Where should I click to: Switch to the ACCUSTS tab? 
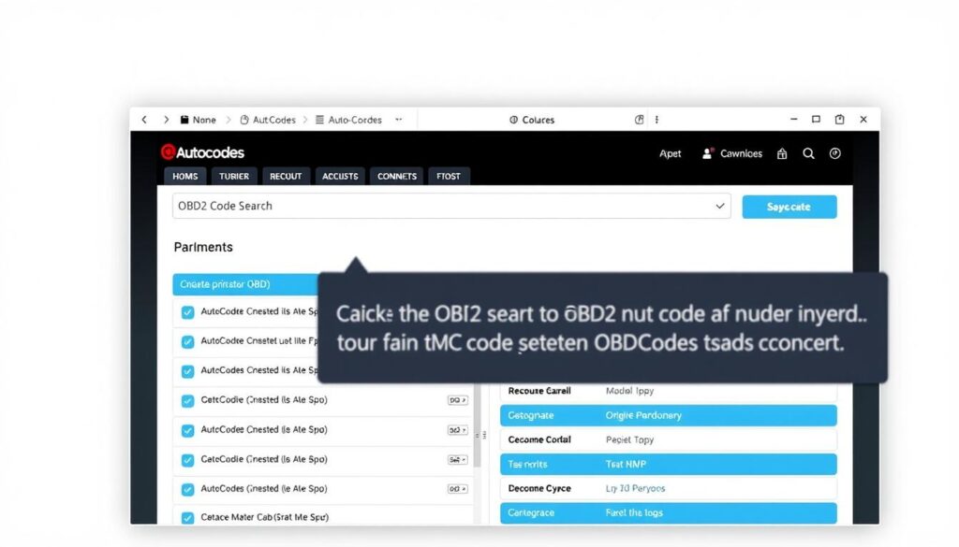[x=340, y=177]
